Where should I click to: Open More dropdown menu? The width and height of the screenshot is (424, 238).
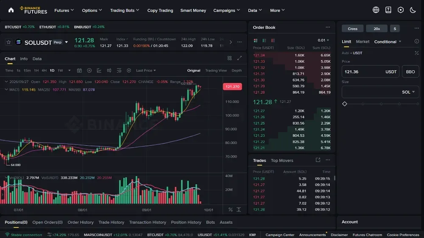click(277, 10)
